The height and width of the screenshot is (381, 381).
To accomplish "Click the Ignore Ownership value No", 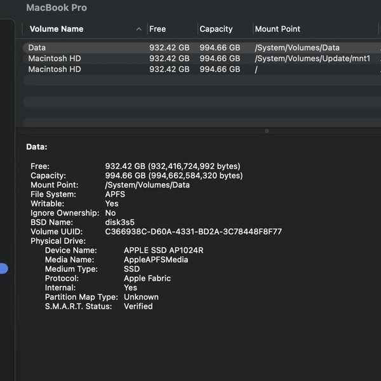I will pyautogui.click(x=110, y=213).
